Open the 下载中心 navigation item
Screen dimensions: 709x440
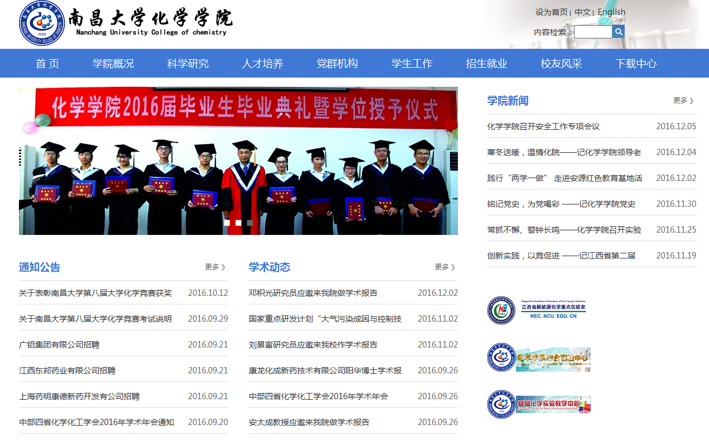[635, 63]
